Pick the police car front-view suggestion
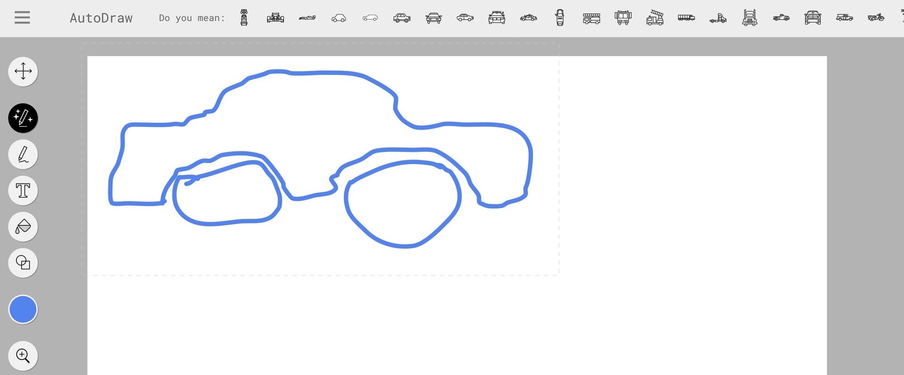 497,18
